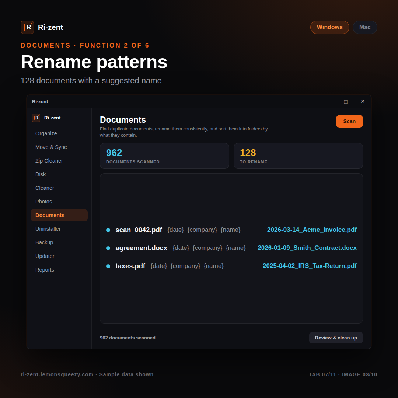
Task: Select the Documents sidebar item
Action: pos(59,215)
